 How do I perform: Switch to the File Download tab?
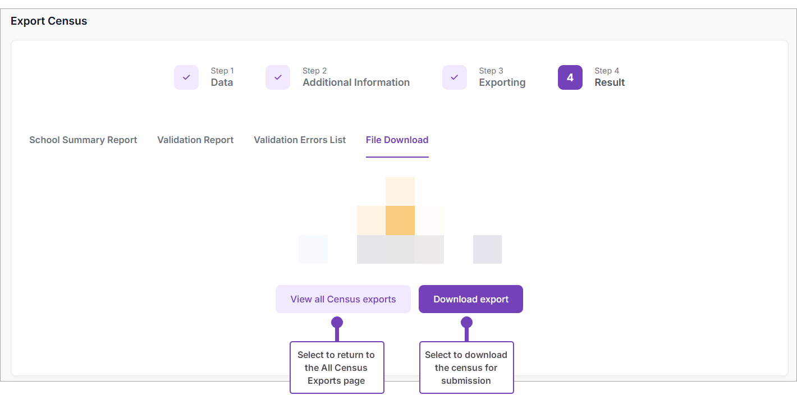[397, 140]
